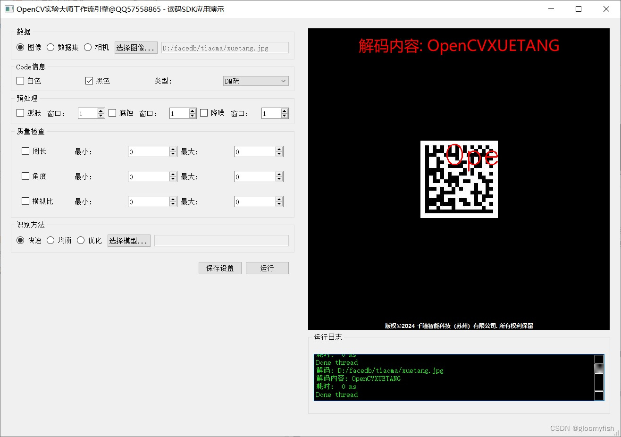Click the 选择图像 choose image button
Viewport: 621px width, 437px height.
pos(136,47)
